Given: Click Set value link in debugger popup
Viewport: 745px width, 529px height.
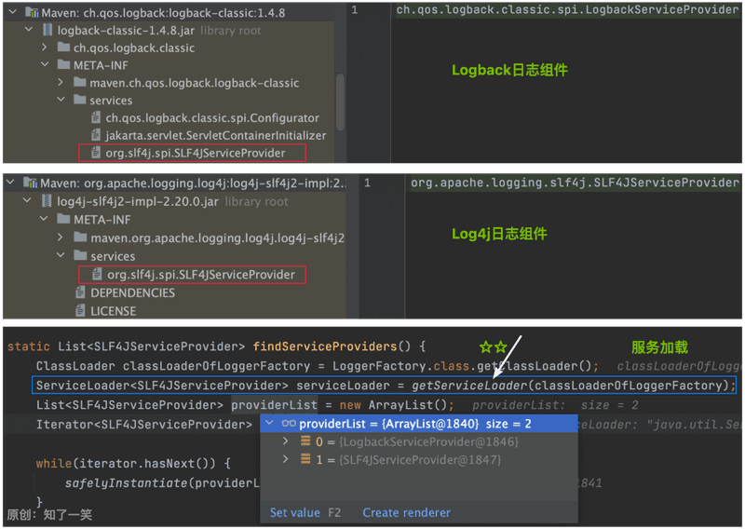Looking at the screenshot, I should point(294,512).
